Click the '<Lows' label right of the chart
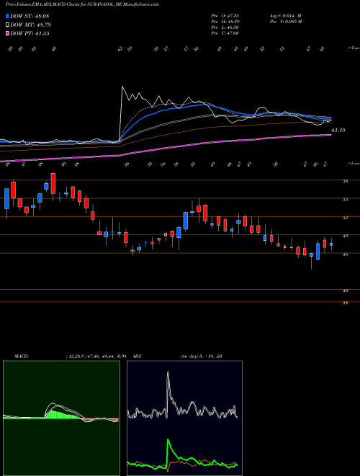The image size is (360, 476). click(354, 163)
